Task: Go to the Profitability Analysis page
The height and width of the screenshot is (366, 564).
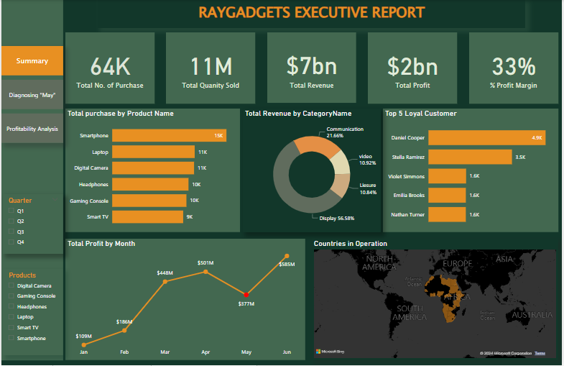Action: tap(32, 129)
